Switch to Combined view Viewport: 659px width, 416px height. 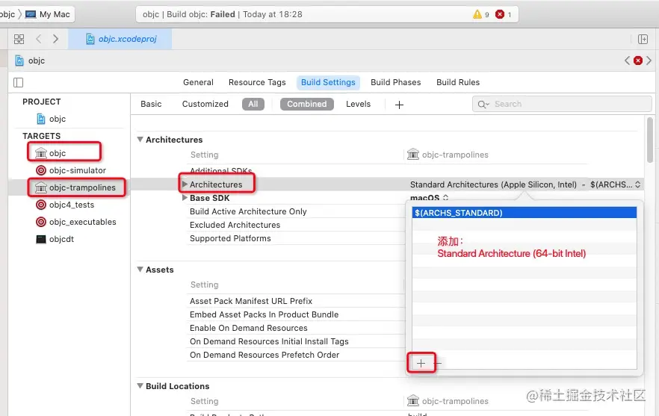tap(307, 104)
